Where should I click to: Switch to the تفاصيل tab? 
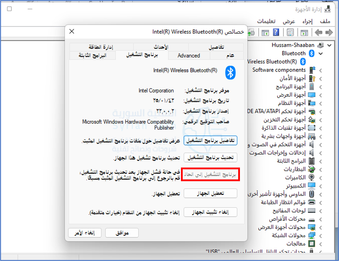pos(216,47)
